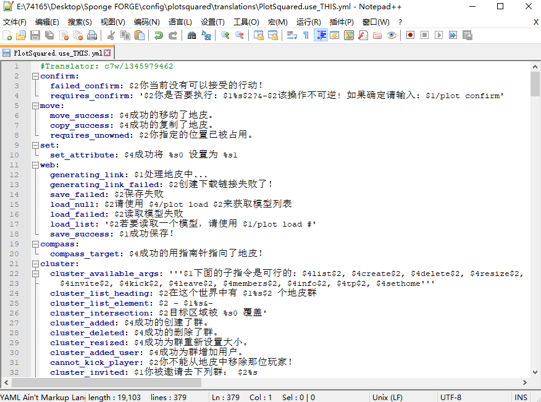Click the Start Recording macro icon
Image resolution: width=541 pixels, height=402 pixels.
(410, 35)
